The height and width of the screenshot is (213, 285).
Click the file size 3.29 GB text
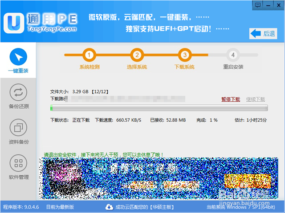coord(80,92)
